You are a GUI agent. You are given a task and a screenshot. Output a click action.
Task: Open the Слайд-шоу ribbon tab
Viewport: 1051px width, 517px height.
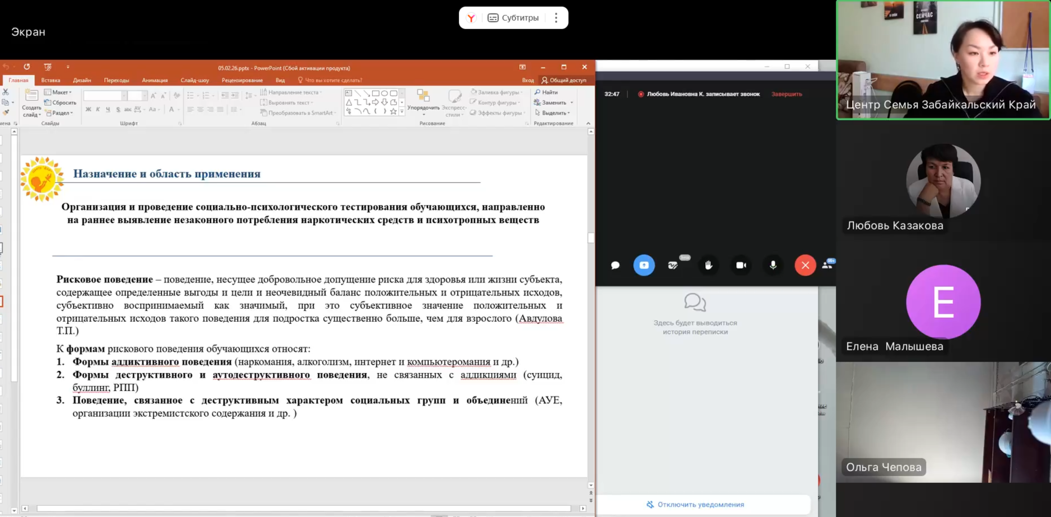194,81
